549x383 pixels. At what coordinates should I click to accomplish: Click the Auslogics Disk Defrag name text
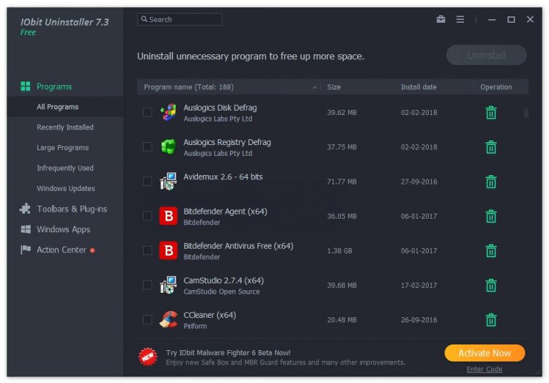pyautogui.click(x=220, y=107)
